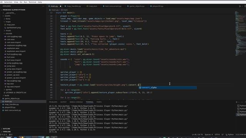Open the Output panel tab
Screen dimensions: 246x138
click(x=63, y=102)
